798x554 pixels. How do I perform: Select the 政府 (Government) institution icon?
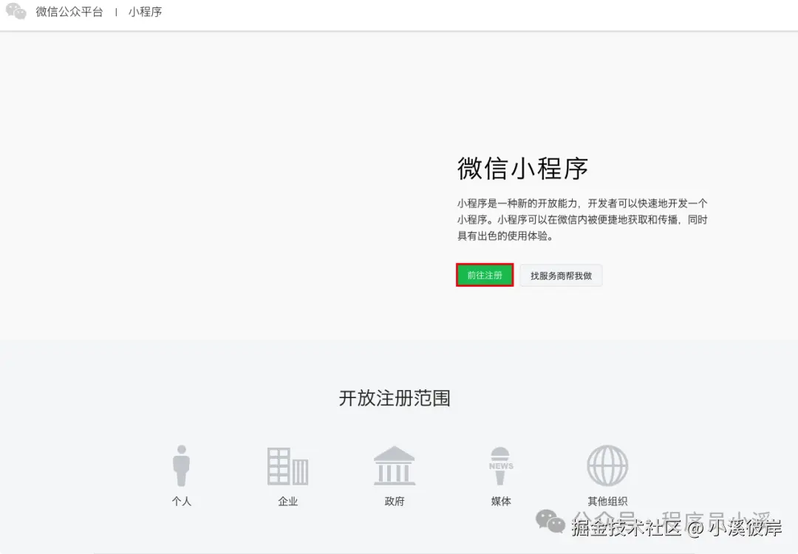click(x=394, y=465)
